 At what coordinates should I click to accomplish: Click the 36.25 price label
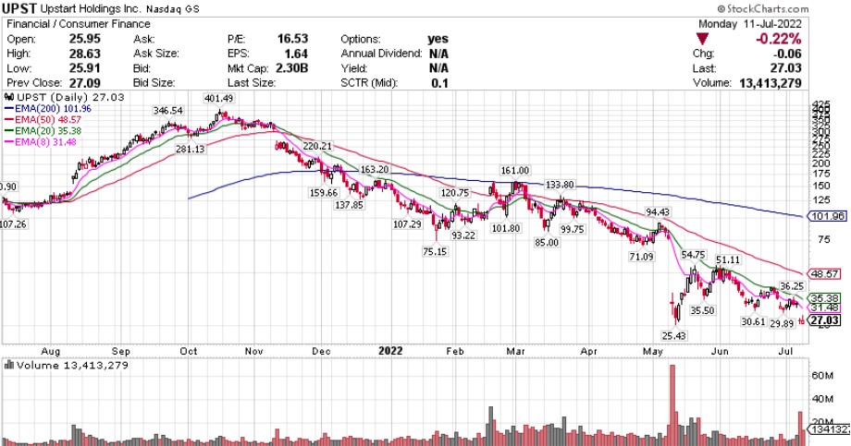[x=792, y=285]
